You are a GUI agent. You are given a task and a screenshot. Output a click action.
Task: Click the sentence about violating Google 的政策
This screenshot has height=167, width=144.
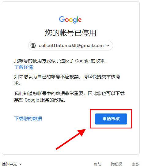click(x=61, y=61)
